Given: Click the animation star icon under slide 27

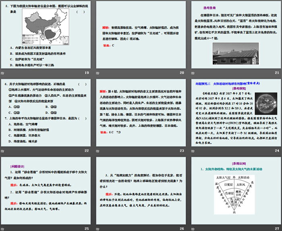Looking at the screenshot, I should (x=193, y=229).
